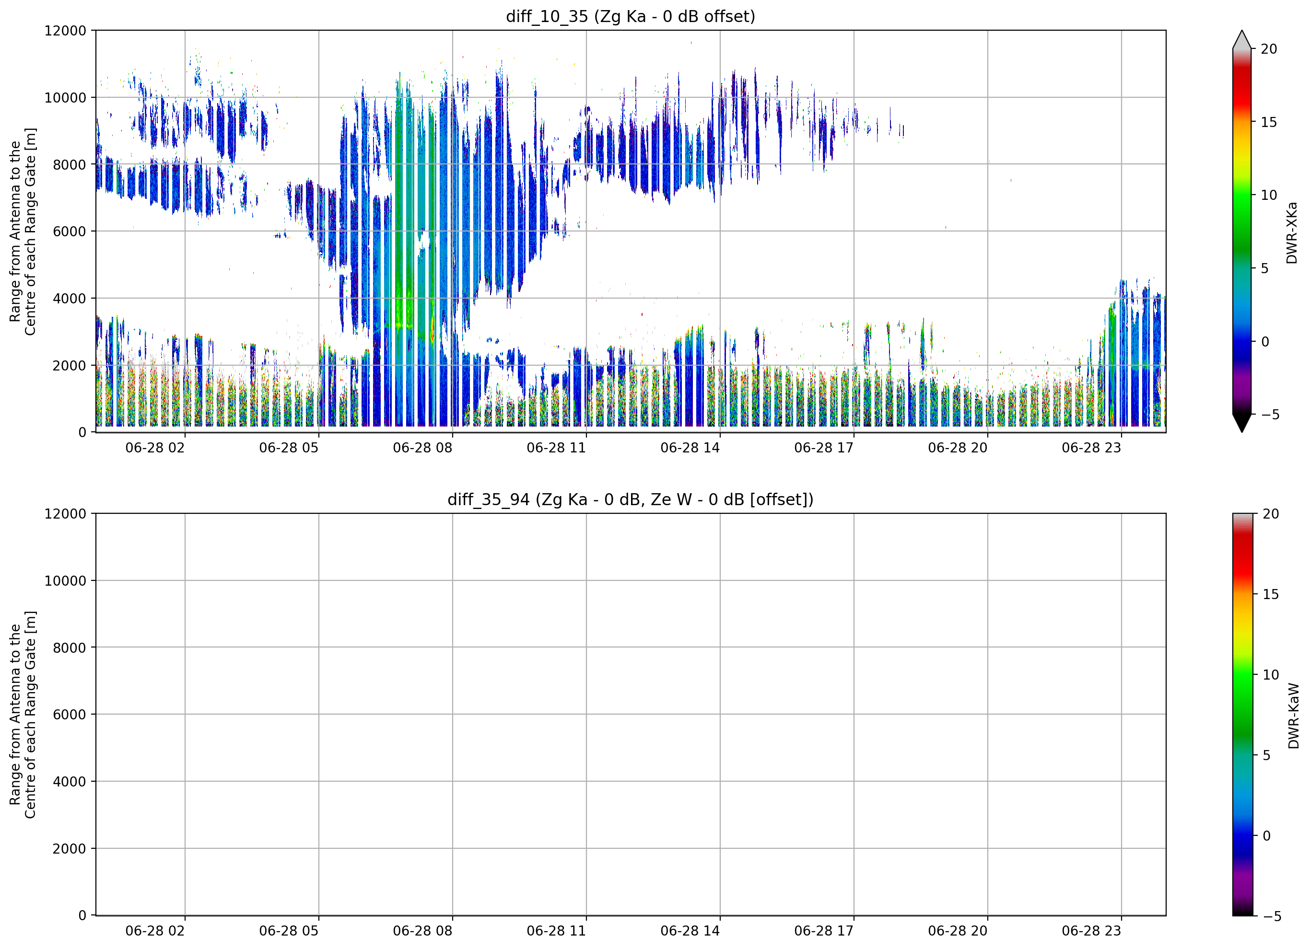Click the DWR-KaW colorbar label
The image size is (1310, 948).
click(x=1294, y=716)
